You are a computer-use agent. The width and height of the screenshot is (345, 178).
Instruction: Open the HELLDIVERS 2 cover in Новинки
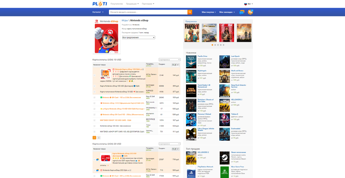[225, 105]
